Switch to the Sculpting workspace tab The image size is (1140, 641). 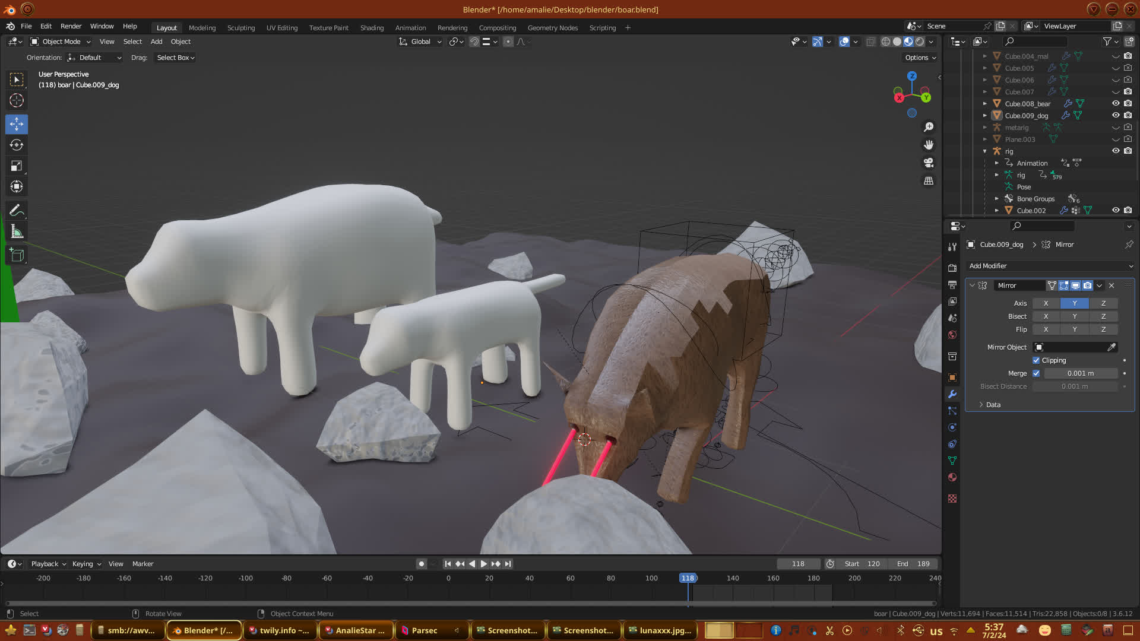pos(240,28)
